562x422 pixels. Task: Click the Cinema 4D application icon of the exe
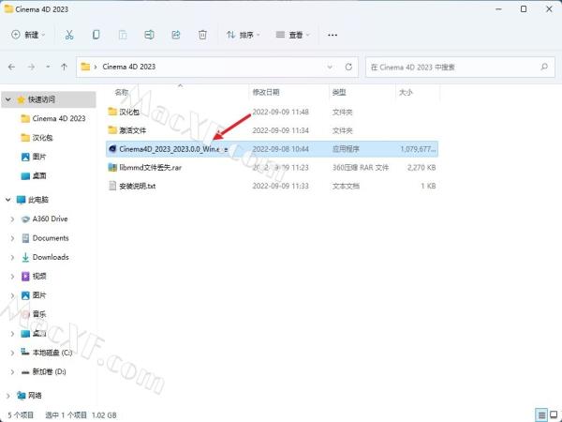[x=112, y=148]
